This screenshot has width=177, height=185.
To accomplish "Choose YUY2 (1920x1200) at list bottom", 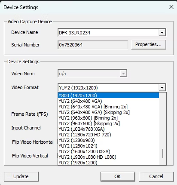I will pyautogui.click(x=108, y=163).
